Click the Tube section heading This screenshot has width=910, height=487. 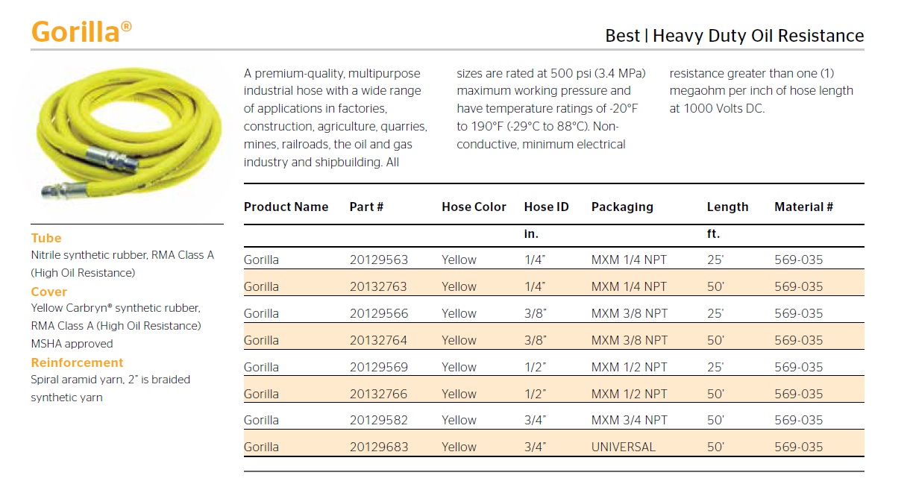(46, 239)
